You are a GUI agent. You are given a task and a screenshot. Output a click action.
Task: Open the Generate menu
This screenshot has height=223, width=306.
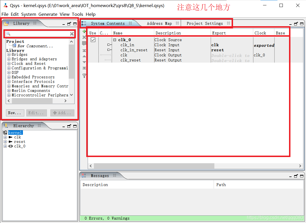[x=48, y=14]
